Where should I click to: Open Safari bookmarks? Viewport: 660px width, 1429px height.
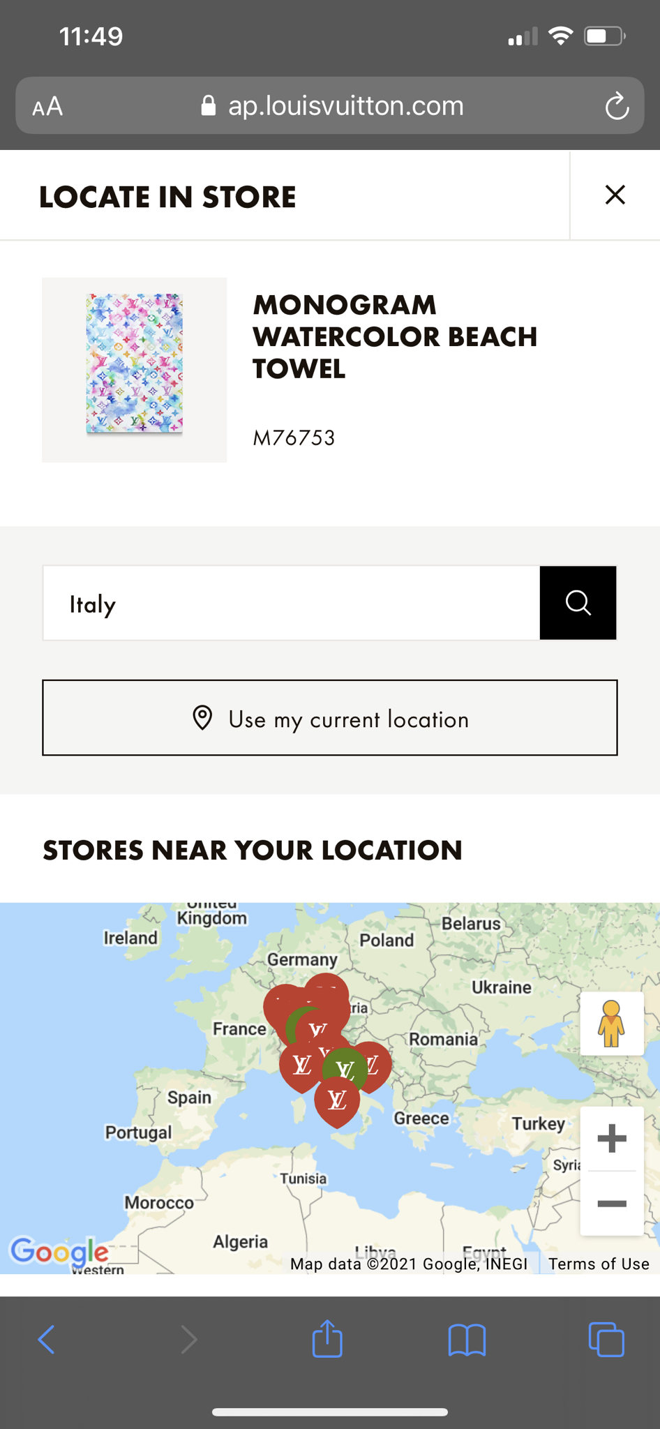(x=467, y=1340)
